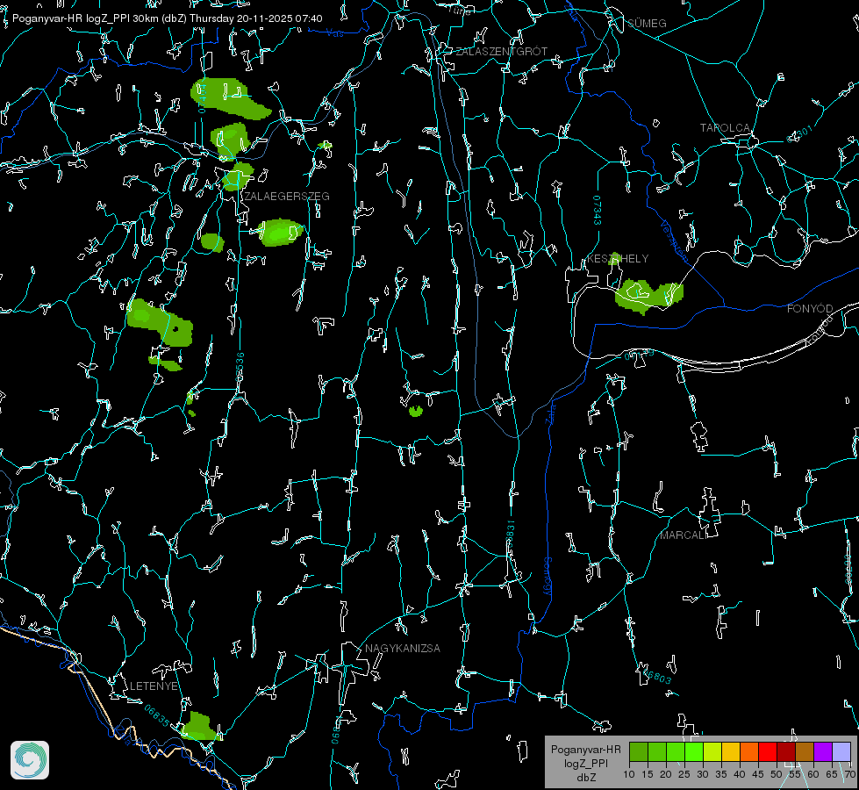Select the purple 60-65 dBZ swatch

pos(823,751)
